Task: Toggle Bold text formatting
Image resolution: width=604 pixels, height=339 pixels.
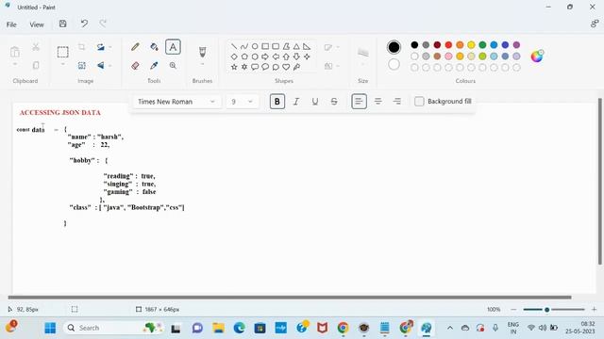Action: click(x=277, y=102)
